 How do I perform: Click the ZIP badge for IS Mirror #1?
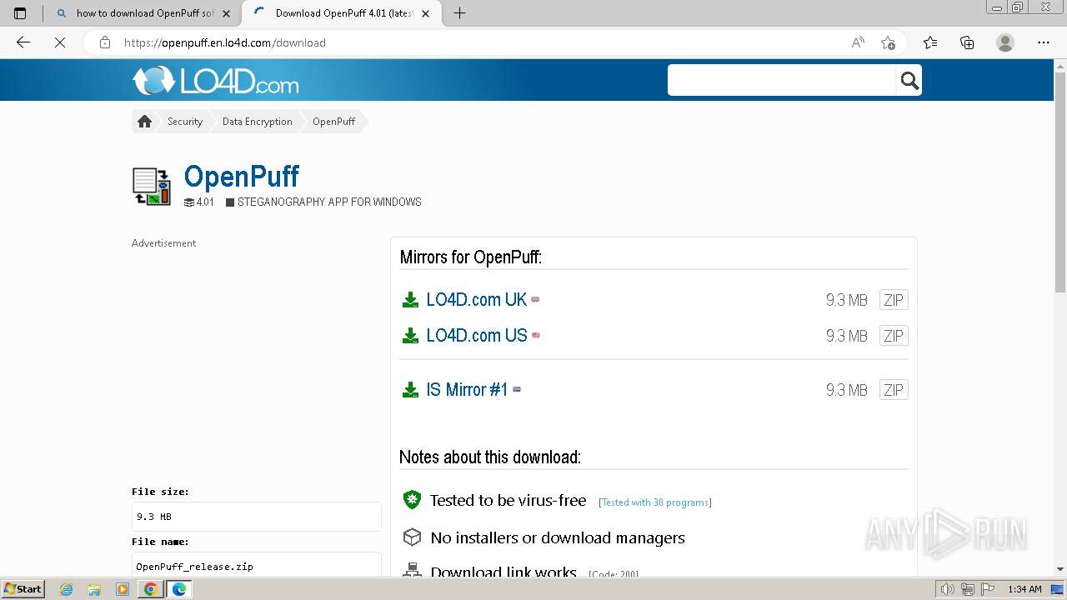tap(894, 390)
